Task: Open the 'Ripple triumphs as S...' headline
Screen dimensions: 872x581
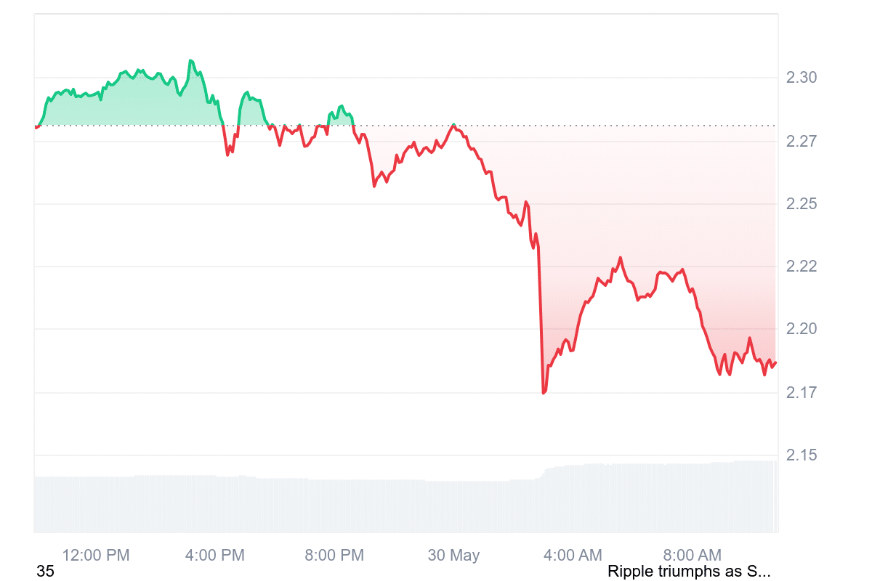Action: point(689,572)
